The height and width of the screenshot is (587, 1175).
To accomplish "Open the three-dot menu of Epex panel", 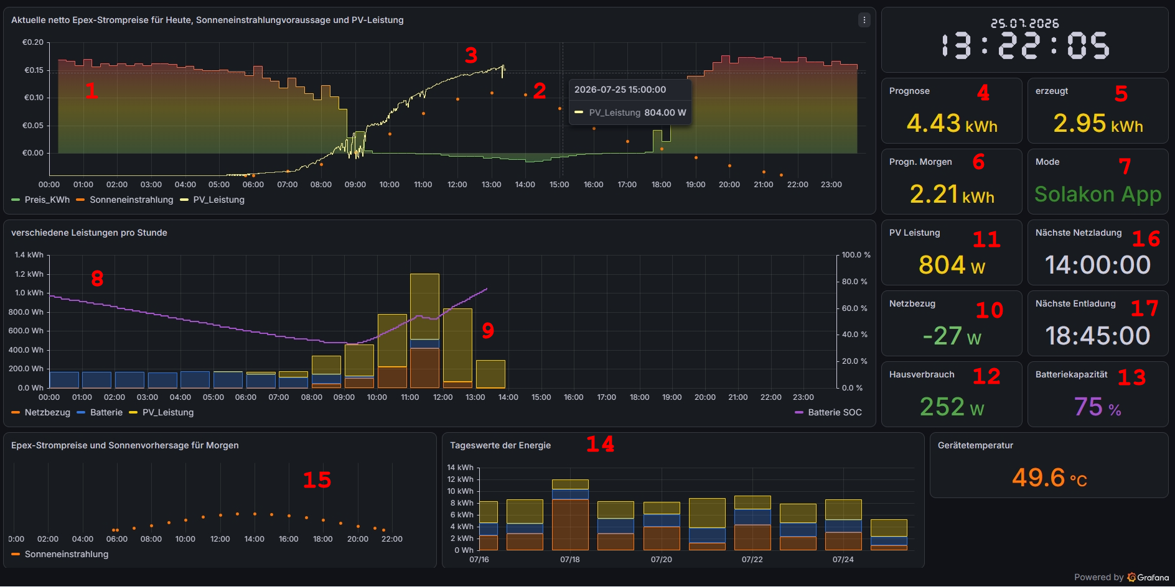I will pos(864,20).
